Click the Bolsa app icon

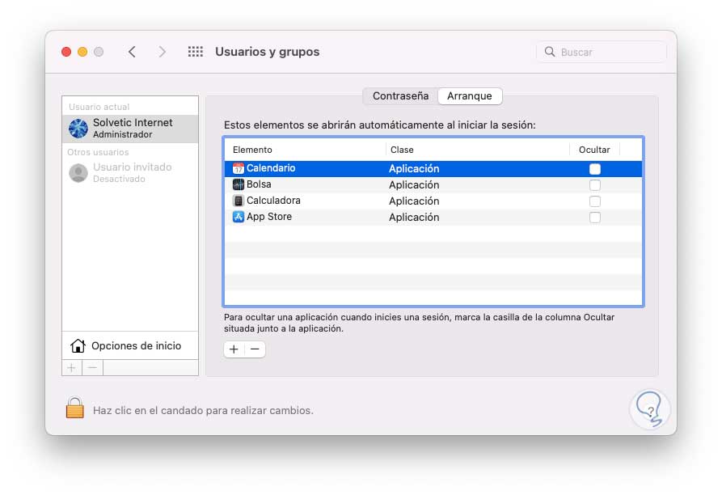tap(238, 184)
